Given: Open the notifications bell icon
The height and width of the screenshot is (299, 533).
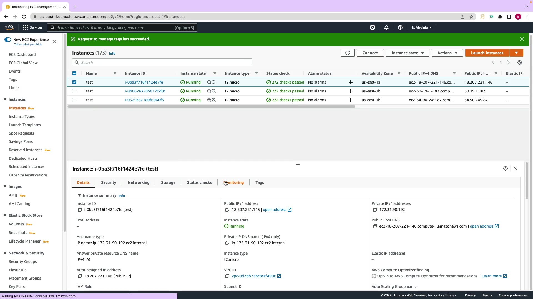Looking at the screenshot, I should tap(386, 27).
